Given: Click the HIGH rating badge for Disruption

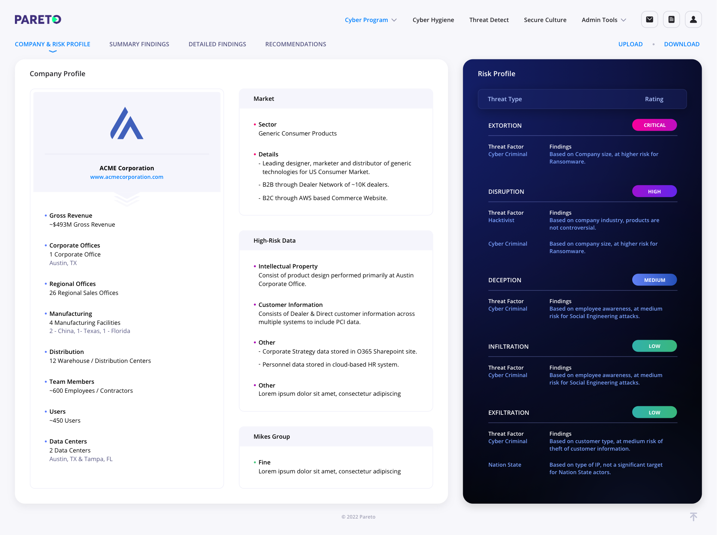Looking at the screenshot, I should click(x=654, y=191).
